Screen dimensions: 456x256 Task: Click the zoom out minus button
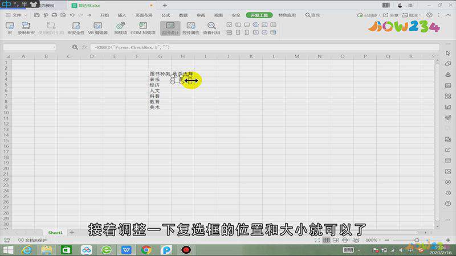(387, 240)
